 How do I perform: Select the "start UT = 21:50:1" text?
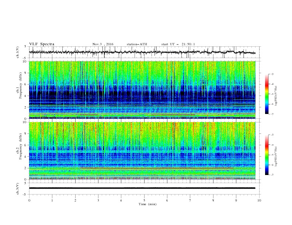click(178, 44)
